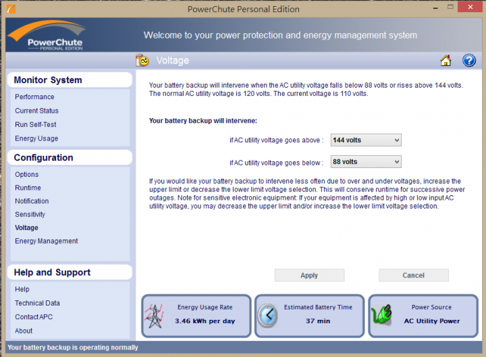Image resolution: width=486 pixels, height=357 pixels.
Task: Click the Energy Usage Rate status panel
Action: pyautogui.click(x=196, y=316)
